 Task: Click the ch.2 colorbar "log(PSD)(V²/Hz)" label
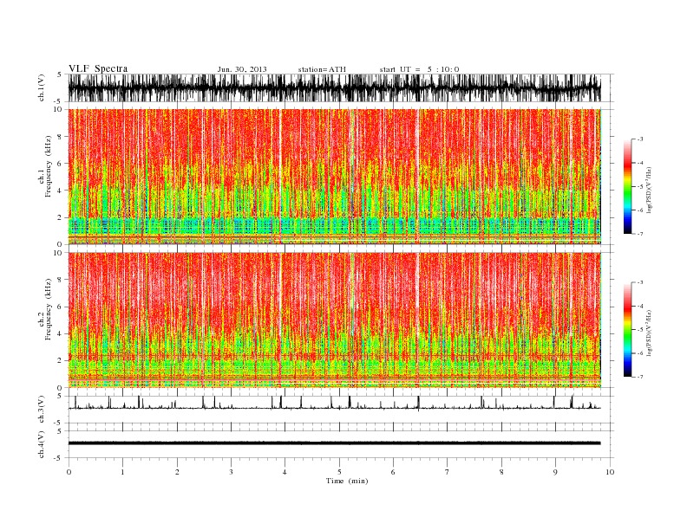tap(650, 333)
